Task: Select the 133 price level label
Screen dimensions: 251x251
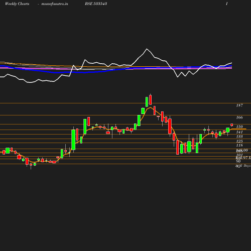Action: click(239, 137)
